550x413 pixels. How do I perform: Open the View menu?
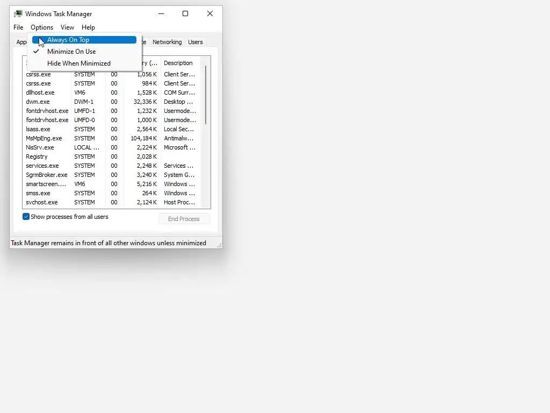point(67,27)
